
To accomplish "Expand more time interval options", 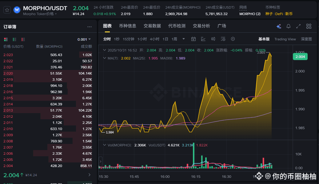I will tap(184, 39).
